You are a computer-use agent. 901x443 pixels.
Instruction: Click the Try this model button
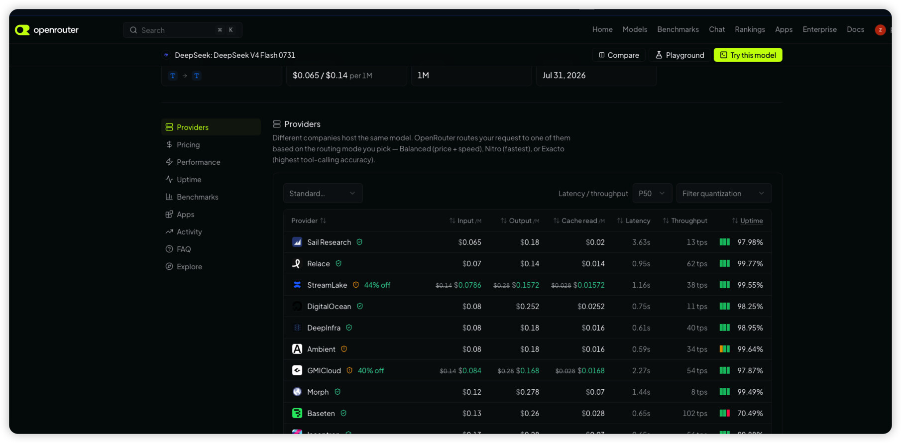(748, 55)
